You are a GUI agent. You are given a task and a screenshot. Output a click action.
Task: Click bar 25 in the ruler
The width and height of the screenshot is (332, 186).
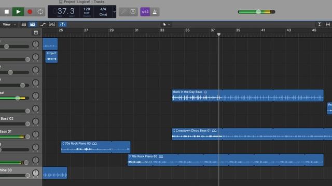pyautogui.click(x=61, y=30)
